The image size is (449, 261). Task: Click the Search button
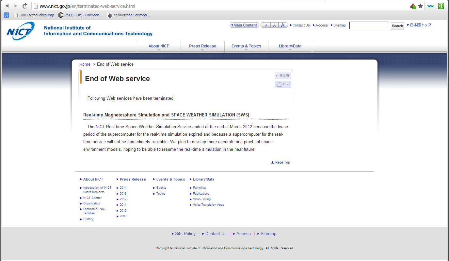(x=397, y=26)
